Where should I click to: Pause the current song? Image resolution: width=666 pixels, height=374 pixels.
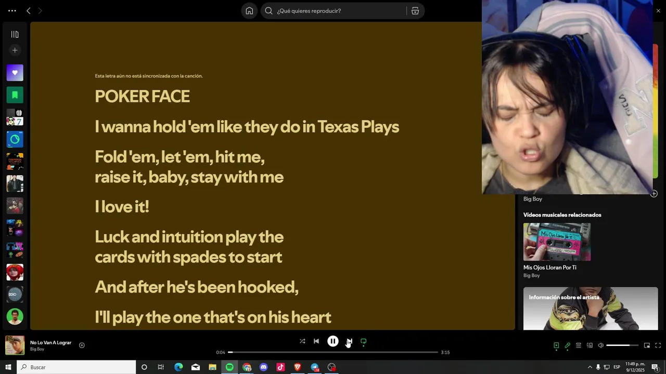(333, 341)
